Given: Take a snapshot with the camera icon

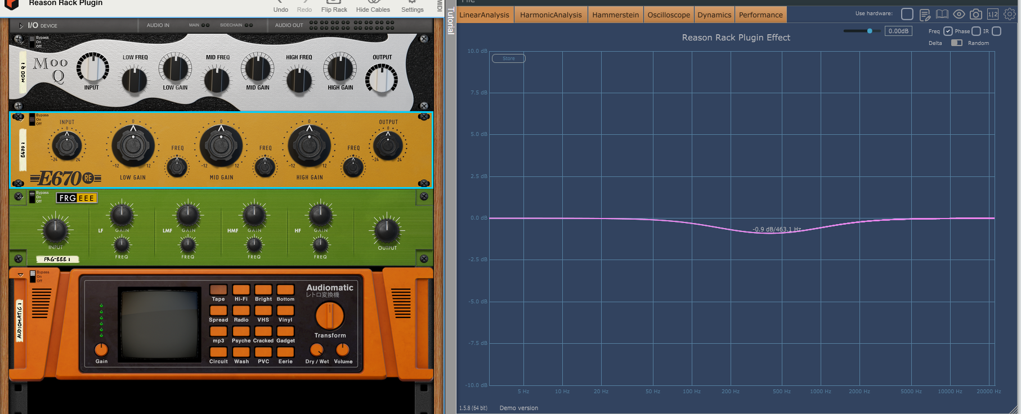Looking at the screenshot, I should point(976,14).
